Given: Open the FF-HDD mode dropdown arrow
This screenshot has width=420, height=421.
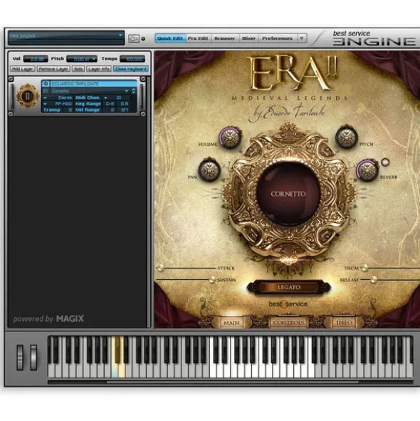Looking at the screenshot, I should point(45,104).
